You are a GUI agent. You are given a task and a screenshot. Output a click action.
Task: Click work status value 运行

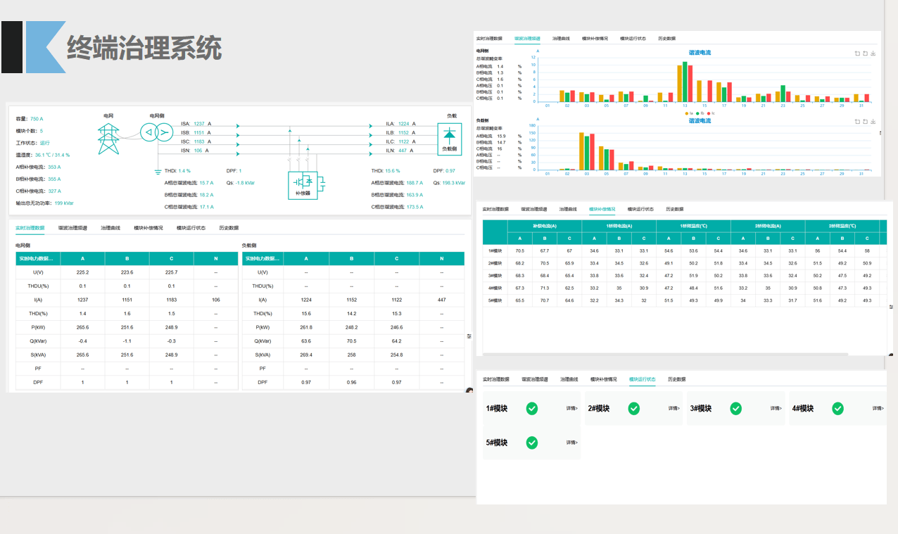point(45,143)
